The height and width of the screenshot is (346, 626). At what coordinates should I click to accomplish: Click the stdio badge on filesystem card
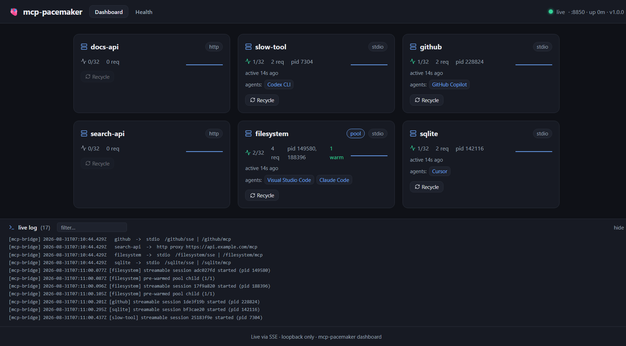pos(378,134)
